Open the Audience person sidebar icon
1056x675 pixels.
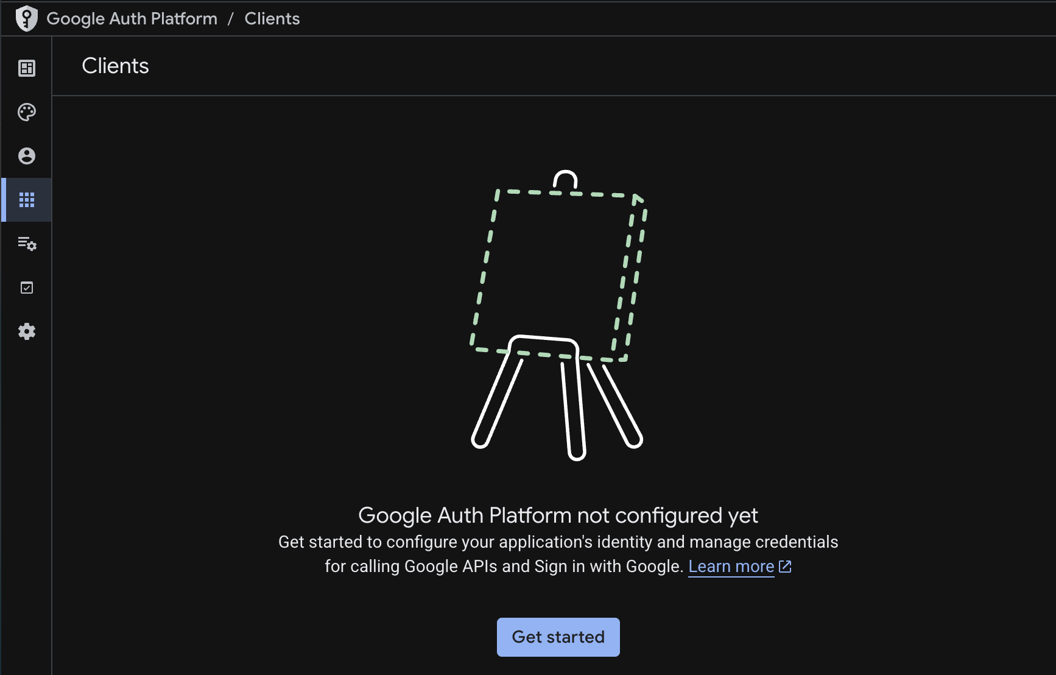[x=27, y=156]
